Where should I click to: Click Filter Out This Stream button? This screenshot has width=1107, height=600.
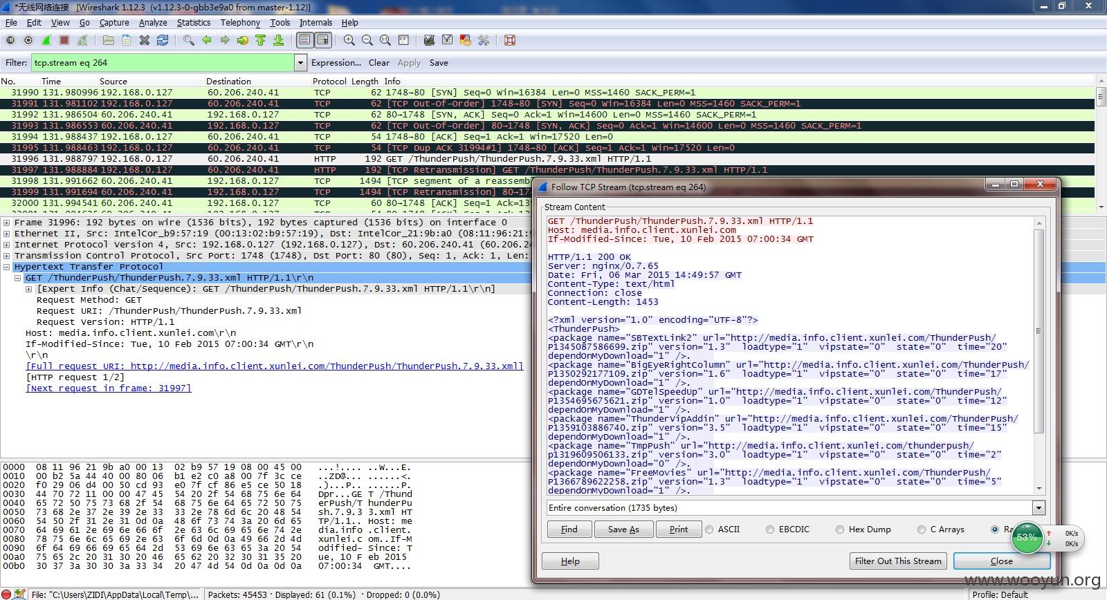click(x=898, y=561)
